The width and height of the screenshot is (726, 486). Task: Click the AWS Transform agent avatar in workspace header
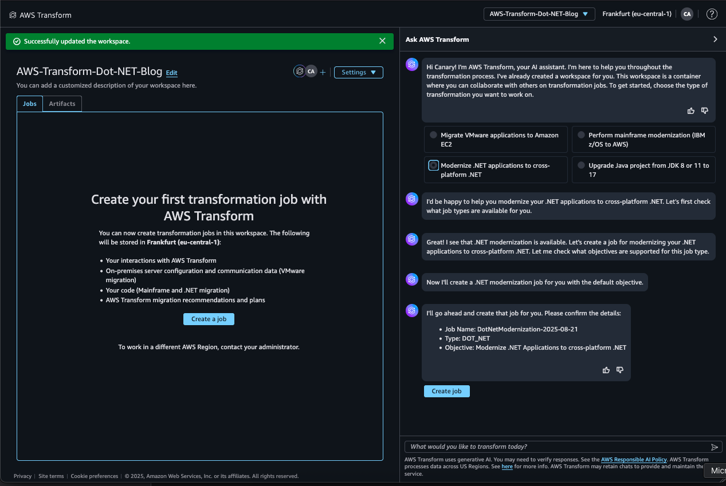click(x=299, y=72)
